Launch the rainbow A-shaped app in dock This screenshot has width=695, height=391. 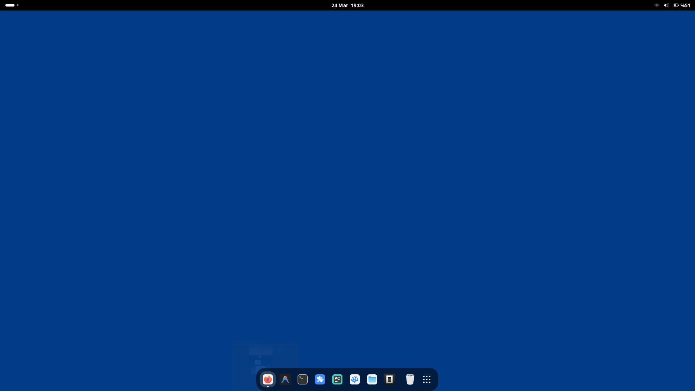pos(285,379)
